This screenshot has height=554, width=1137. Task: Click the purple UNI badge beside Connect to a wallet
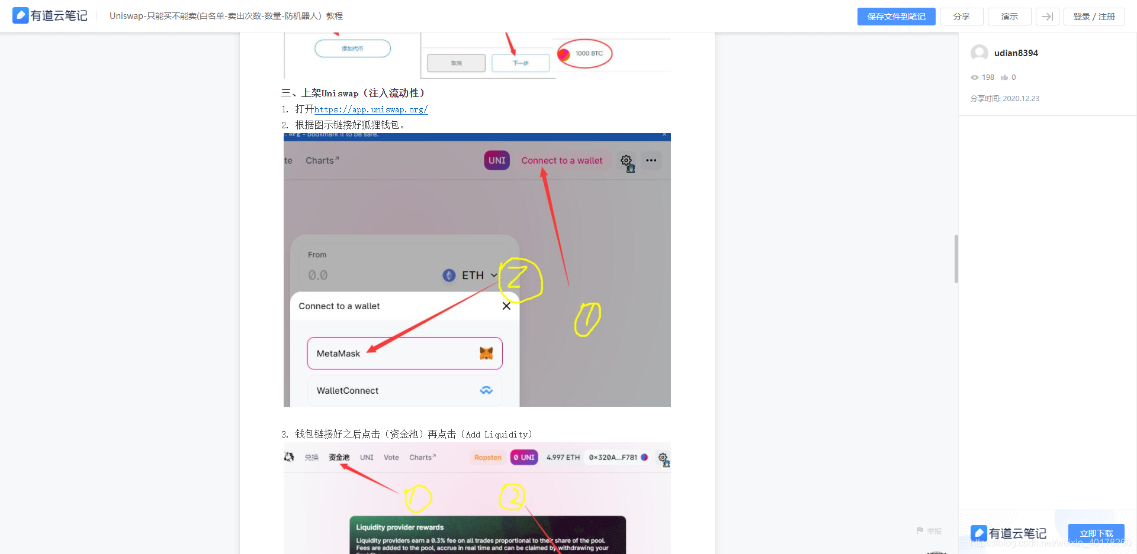point(497,160)
